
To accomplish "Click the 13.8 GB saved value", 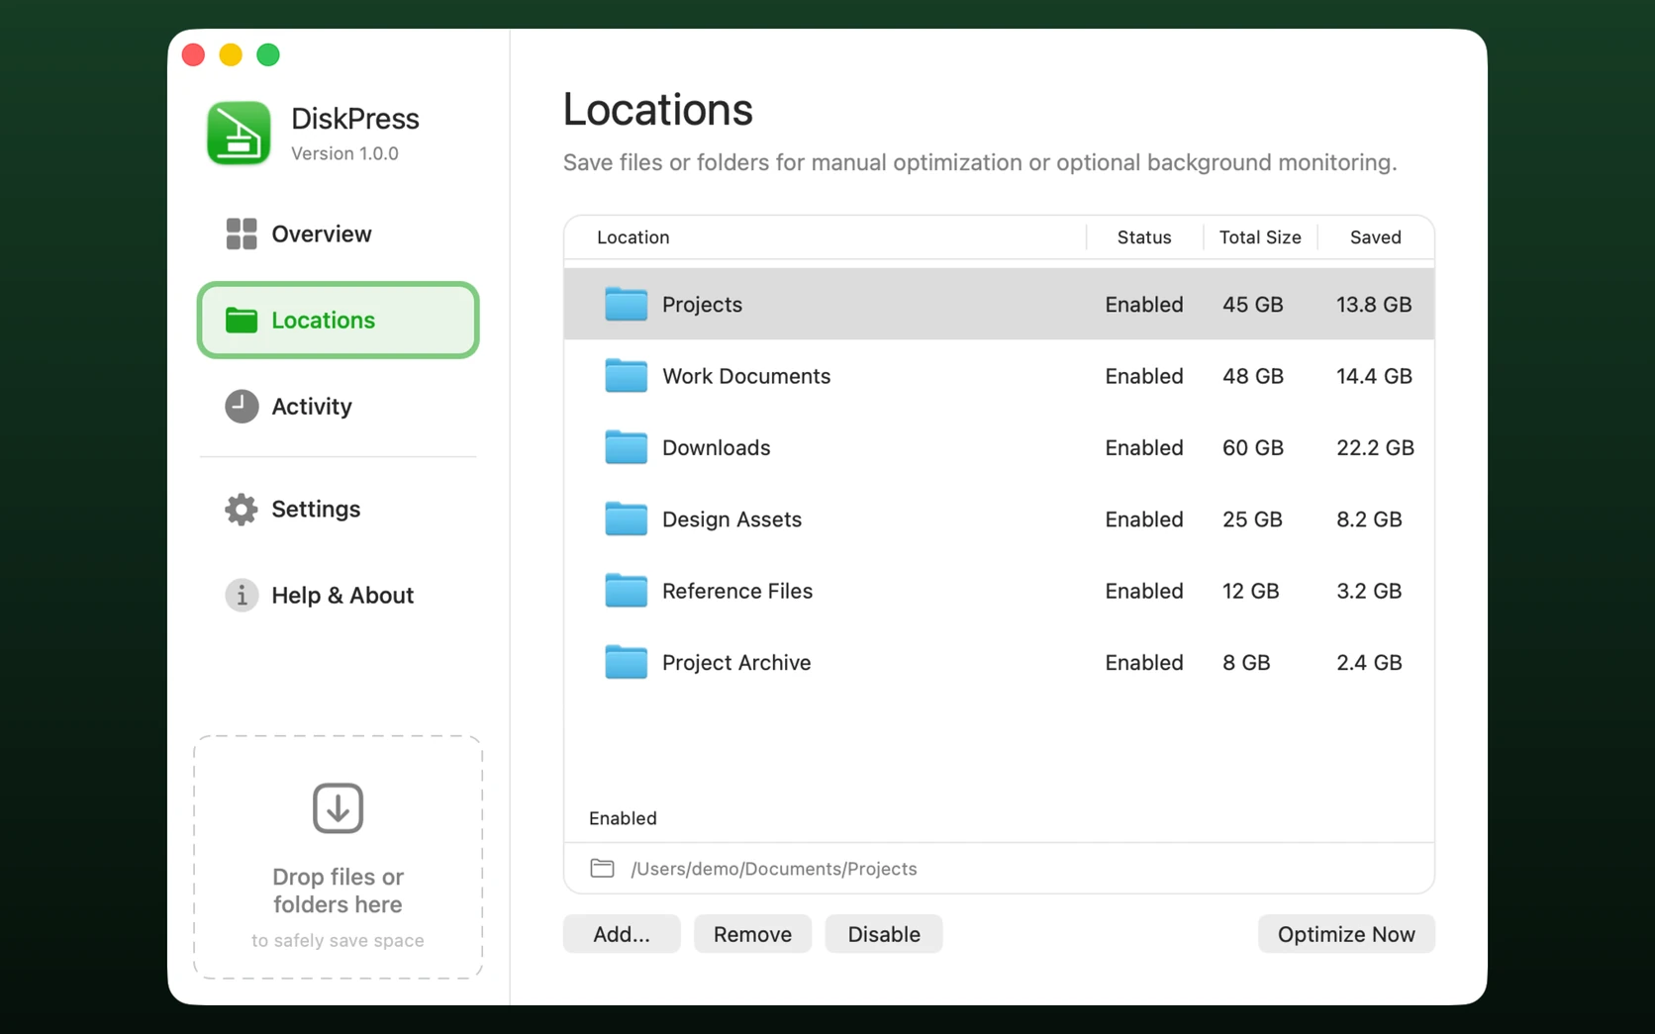I will tap(1374, 304).
